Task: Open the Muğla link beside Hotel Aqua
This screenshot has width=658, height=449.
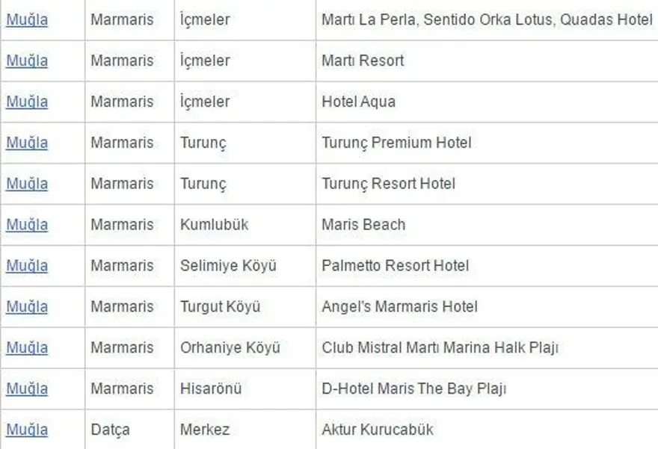Action: coord(26,102)
